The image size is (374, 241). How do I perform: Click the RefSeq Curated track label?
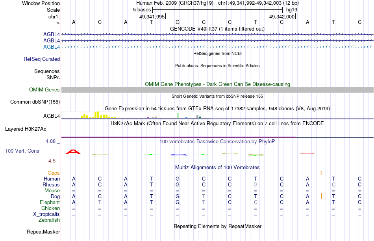pos(42,59)
